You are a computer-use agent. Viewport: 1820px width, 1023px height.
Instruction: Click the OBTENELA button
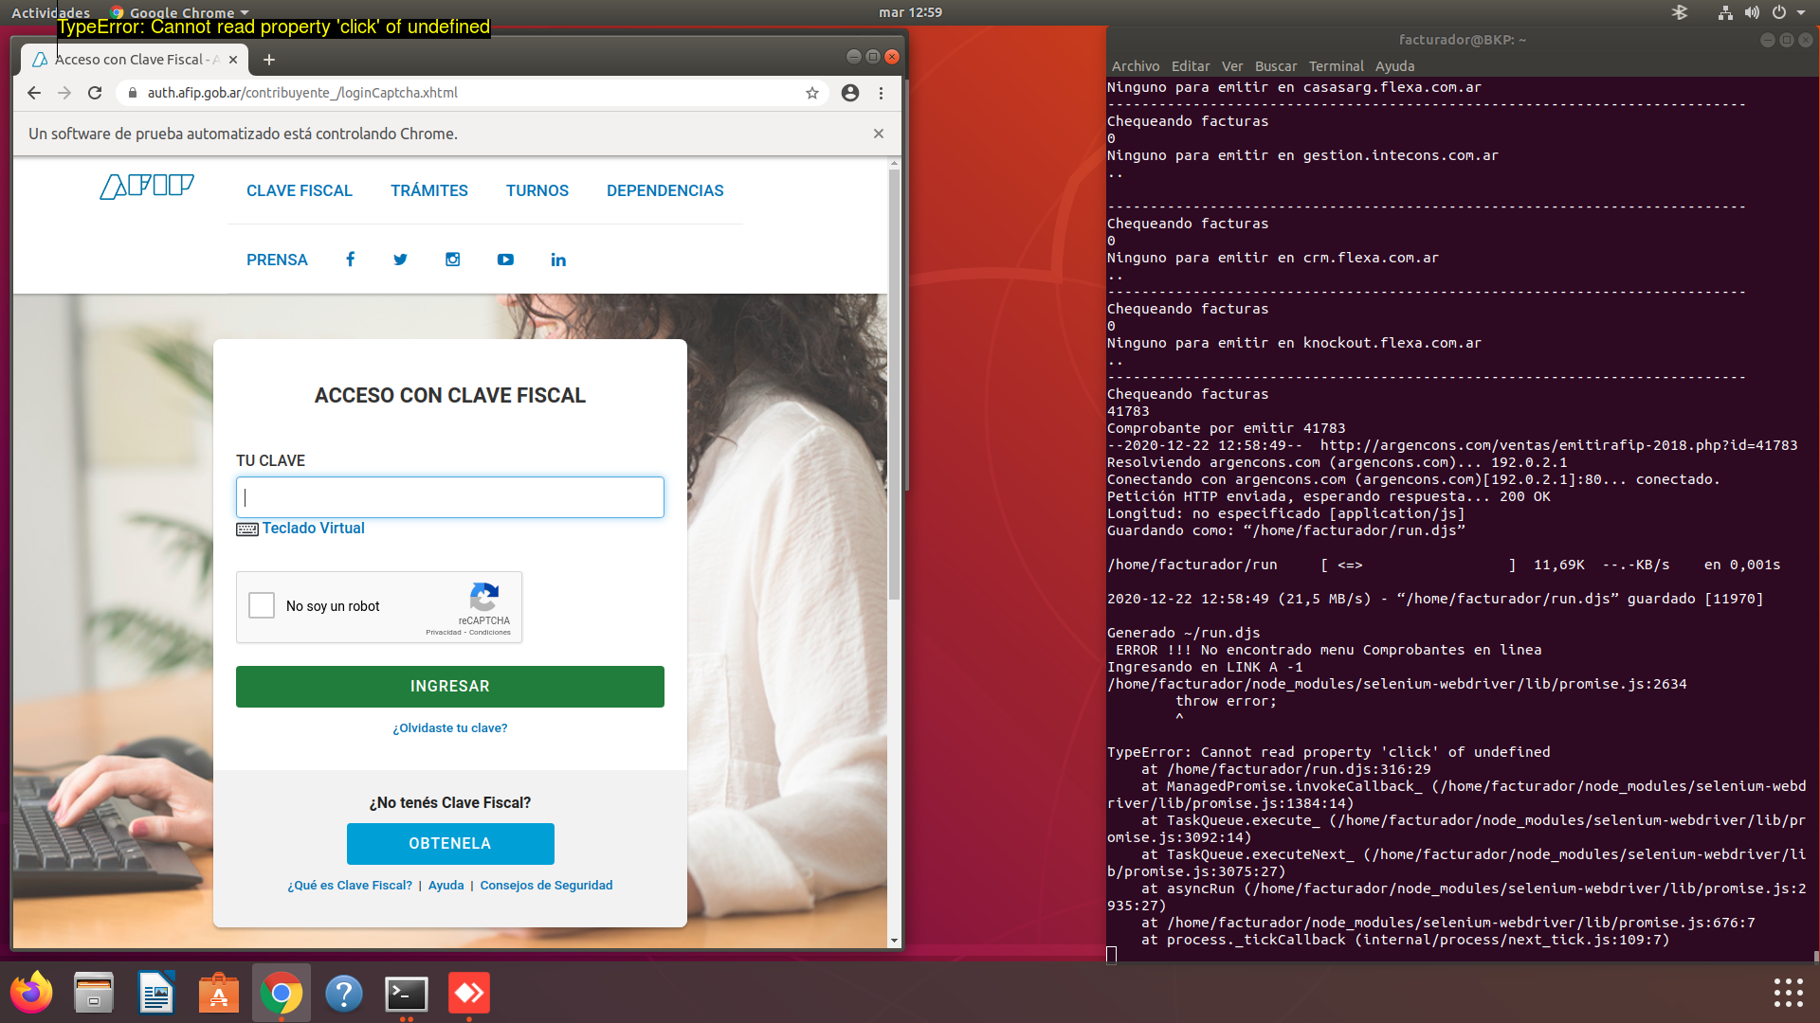tap(450, 844)
